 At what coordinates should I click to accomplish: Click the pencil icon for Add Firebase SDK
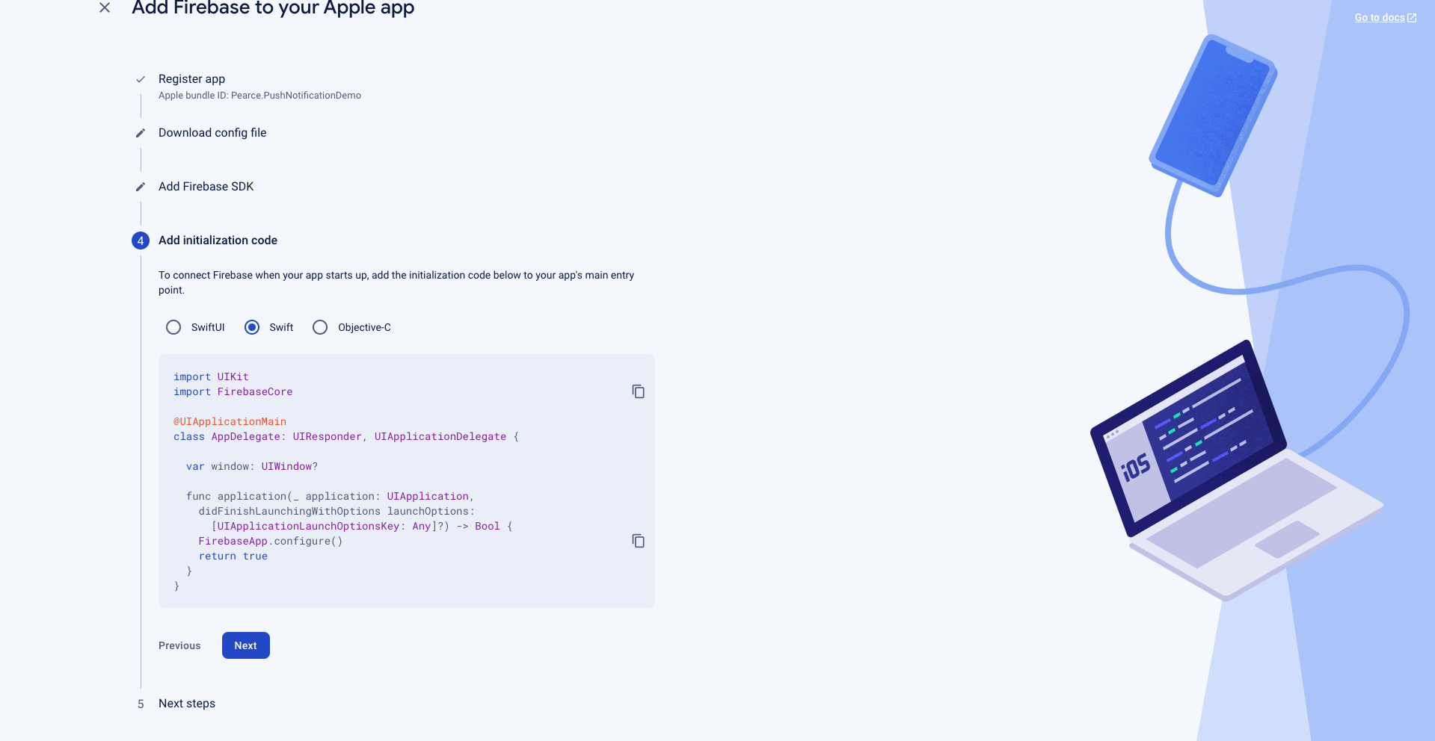[x=140, y=187]
